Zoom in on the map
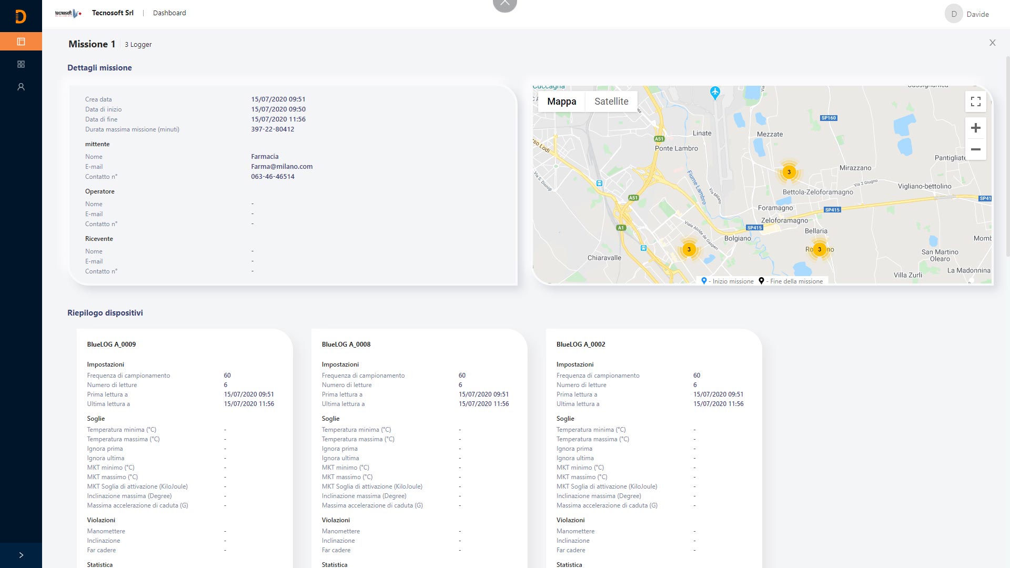Viewport: 1010px width, 568px height. (975, 128)
